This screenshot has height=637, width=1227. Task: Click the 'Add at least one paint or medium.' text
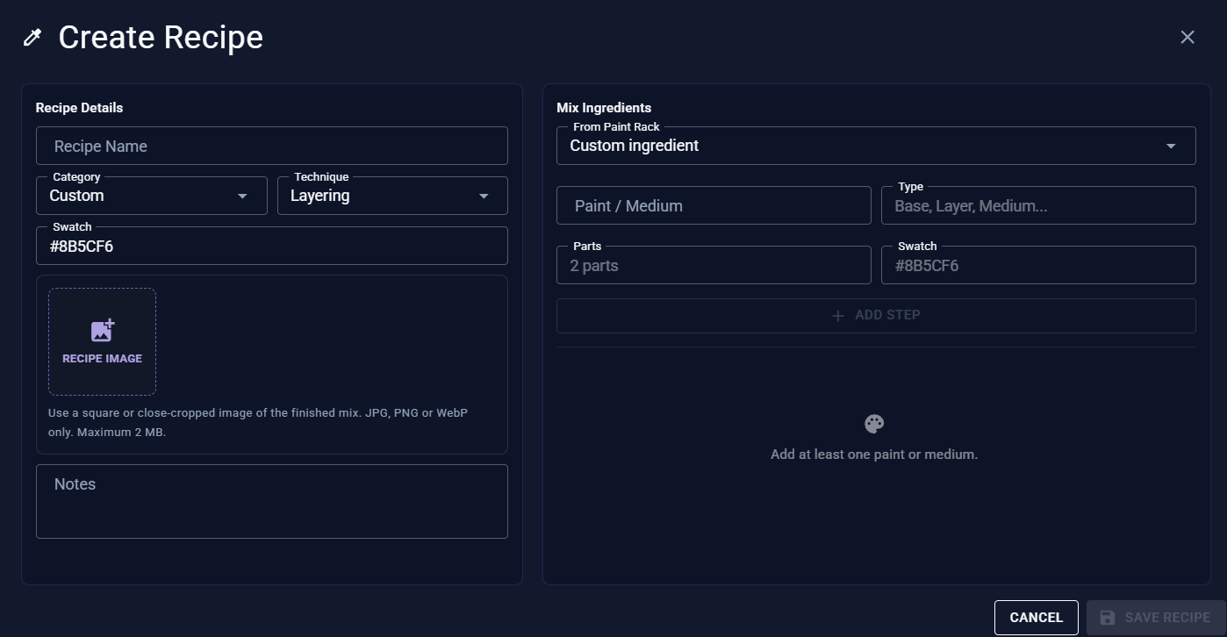874,454
